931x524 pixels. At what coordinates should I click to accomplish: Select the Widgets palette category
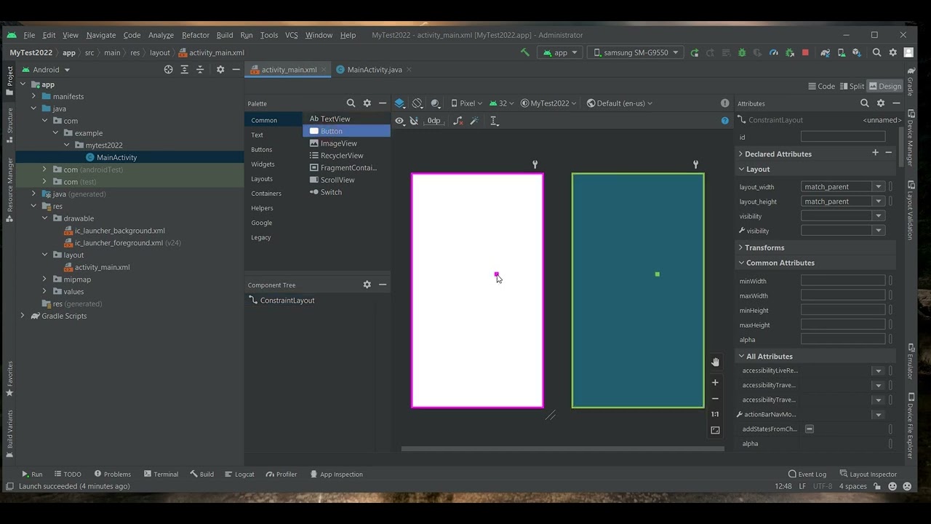pyautogui.click(x=263, y=164)
